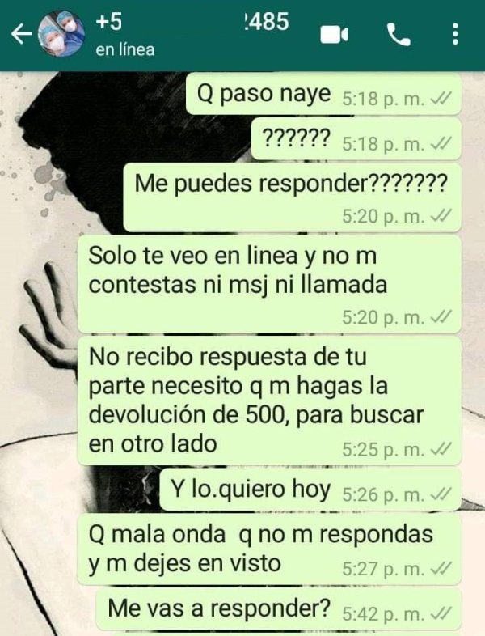Tap the back arrow icon
The height and width of the screenshot is (636, 485).
(x=21, y=34)
